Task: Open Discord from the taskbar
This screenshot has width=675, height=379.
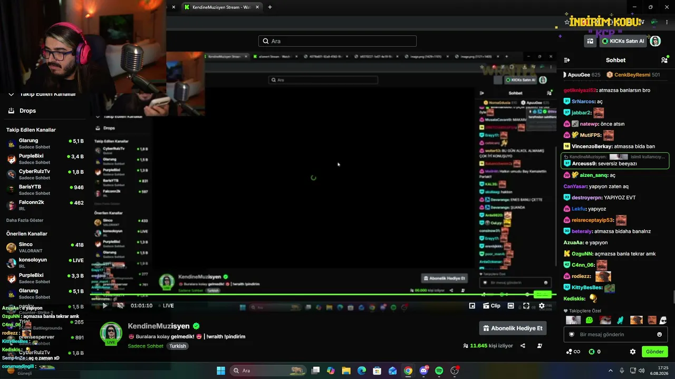Action: pyautogui.click(x=423, y=371)
